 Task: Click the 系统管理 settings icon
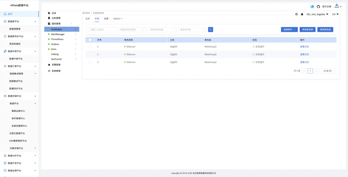coord(49,71)
